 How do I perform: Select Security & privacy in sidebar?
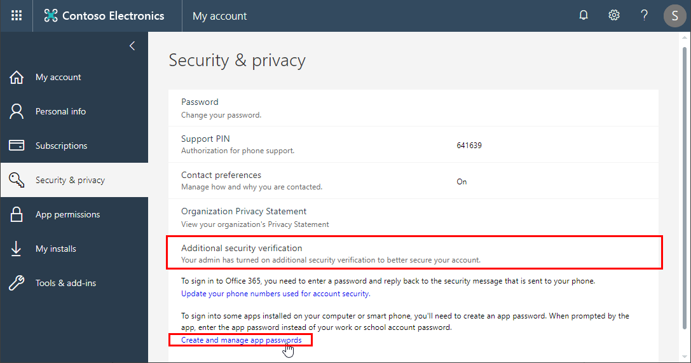70,181
